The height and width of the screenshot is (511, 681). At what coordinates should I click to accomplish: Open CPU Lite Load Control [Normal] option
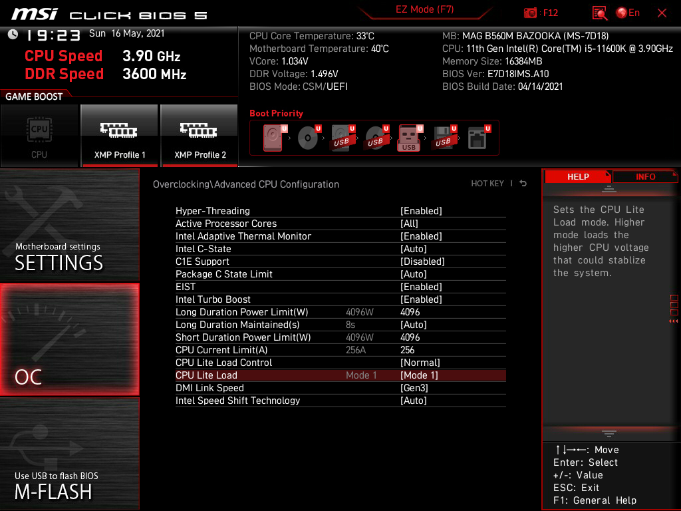click(420, 363)
